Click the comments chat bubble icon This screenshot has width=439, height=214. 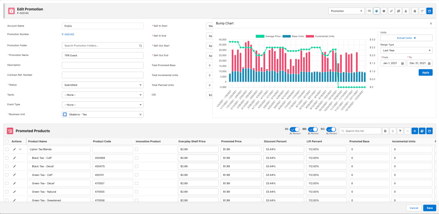point(384,11)
